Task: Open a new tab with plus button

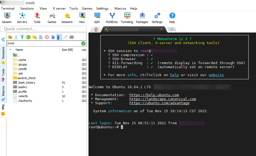Action: pos(172,29)
